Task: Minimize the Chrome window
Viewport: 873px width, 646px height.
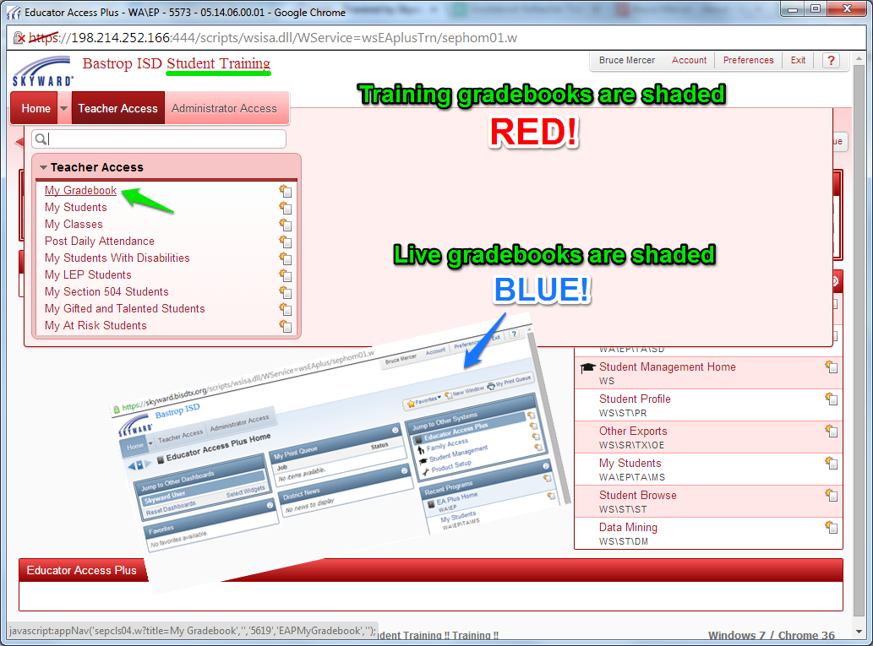Action: point(794,8)
